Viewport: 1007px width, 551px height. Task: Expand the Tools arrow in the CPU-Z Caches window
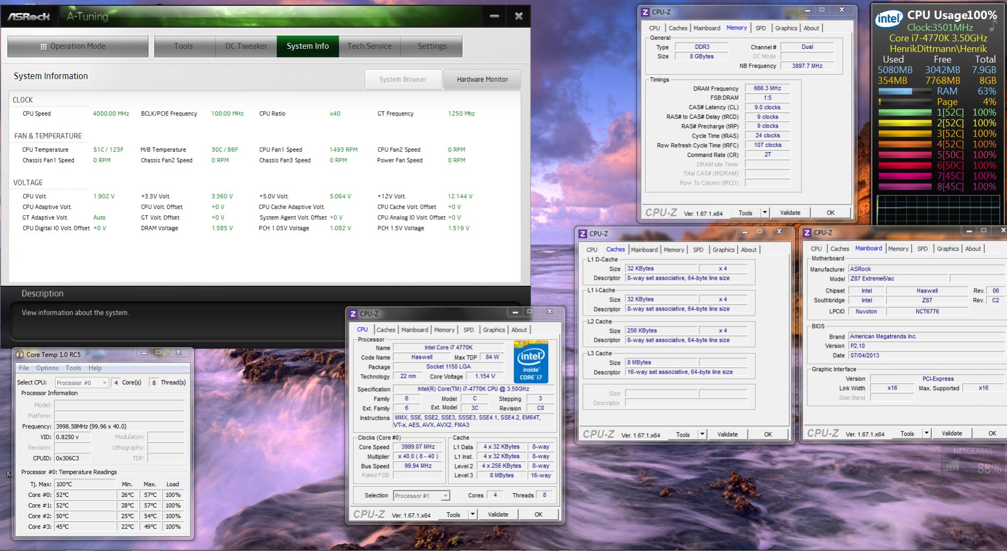click(x=702, y=434)
